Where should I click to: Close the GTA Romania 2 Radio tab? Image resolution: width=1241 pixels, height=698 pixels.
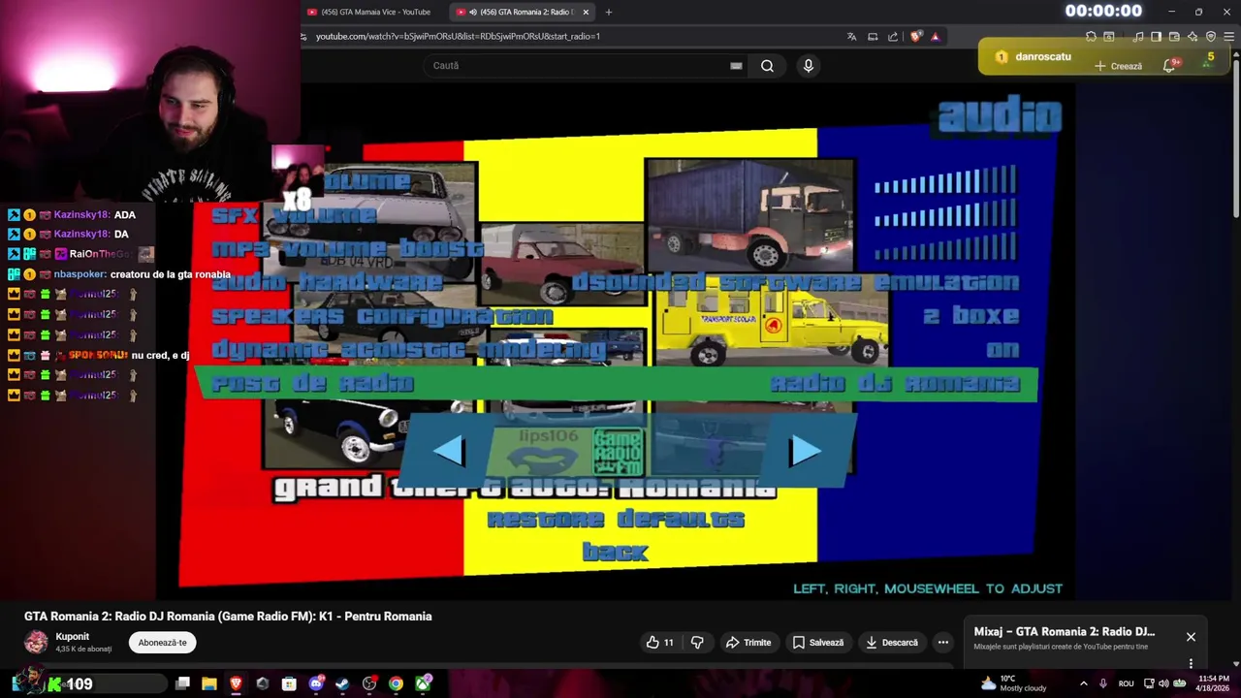click(x=586, y=12)
